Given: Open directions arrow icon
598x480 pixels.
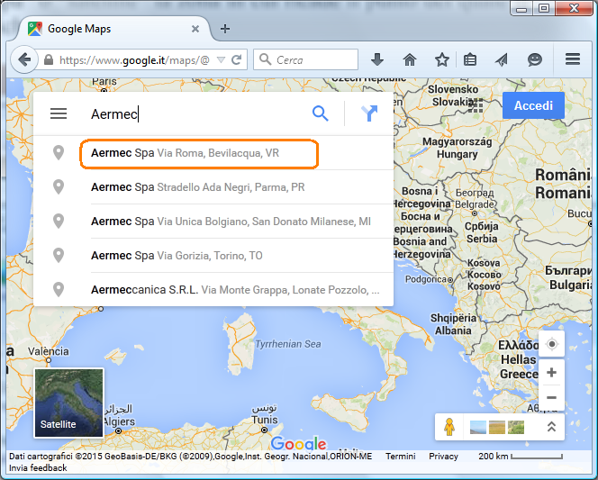Looking at the screenshot, I should 369,113.
